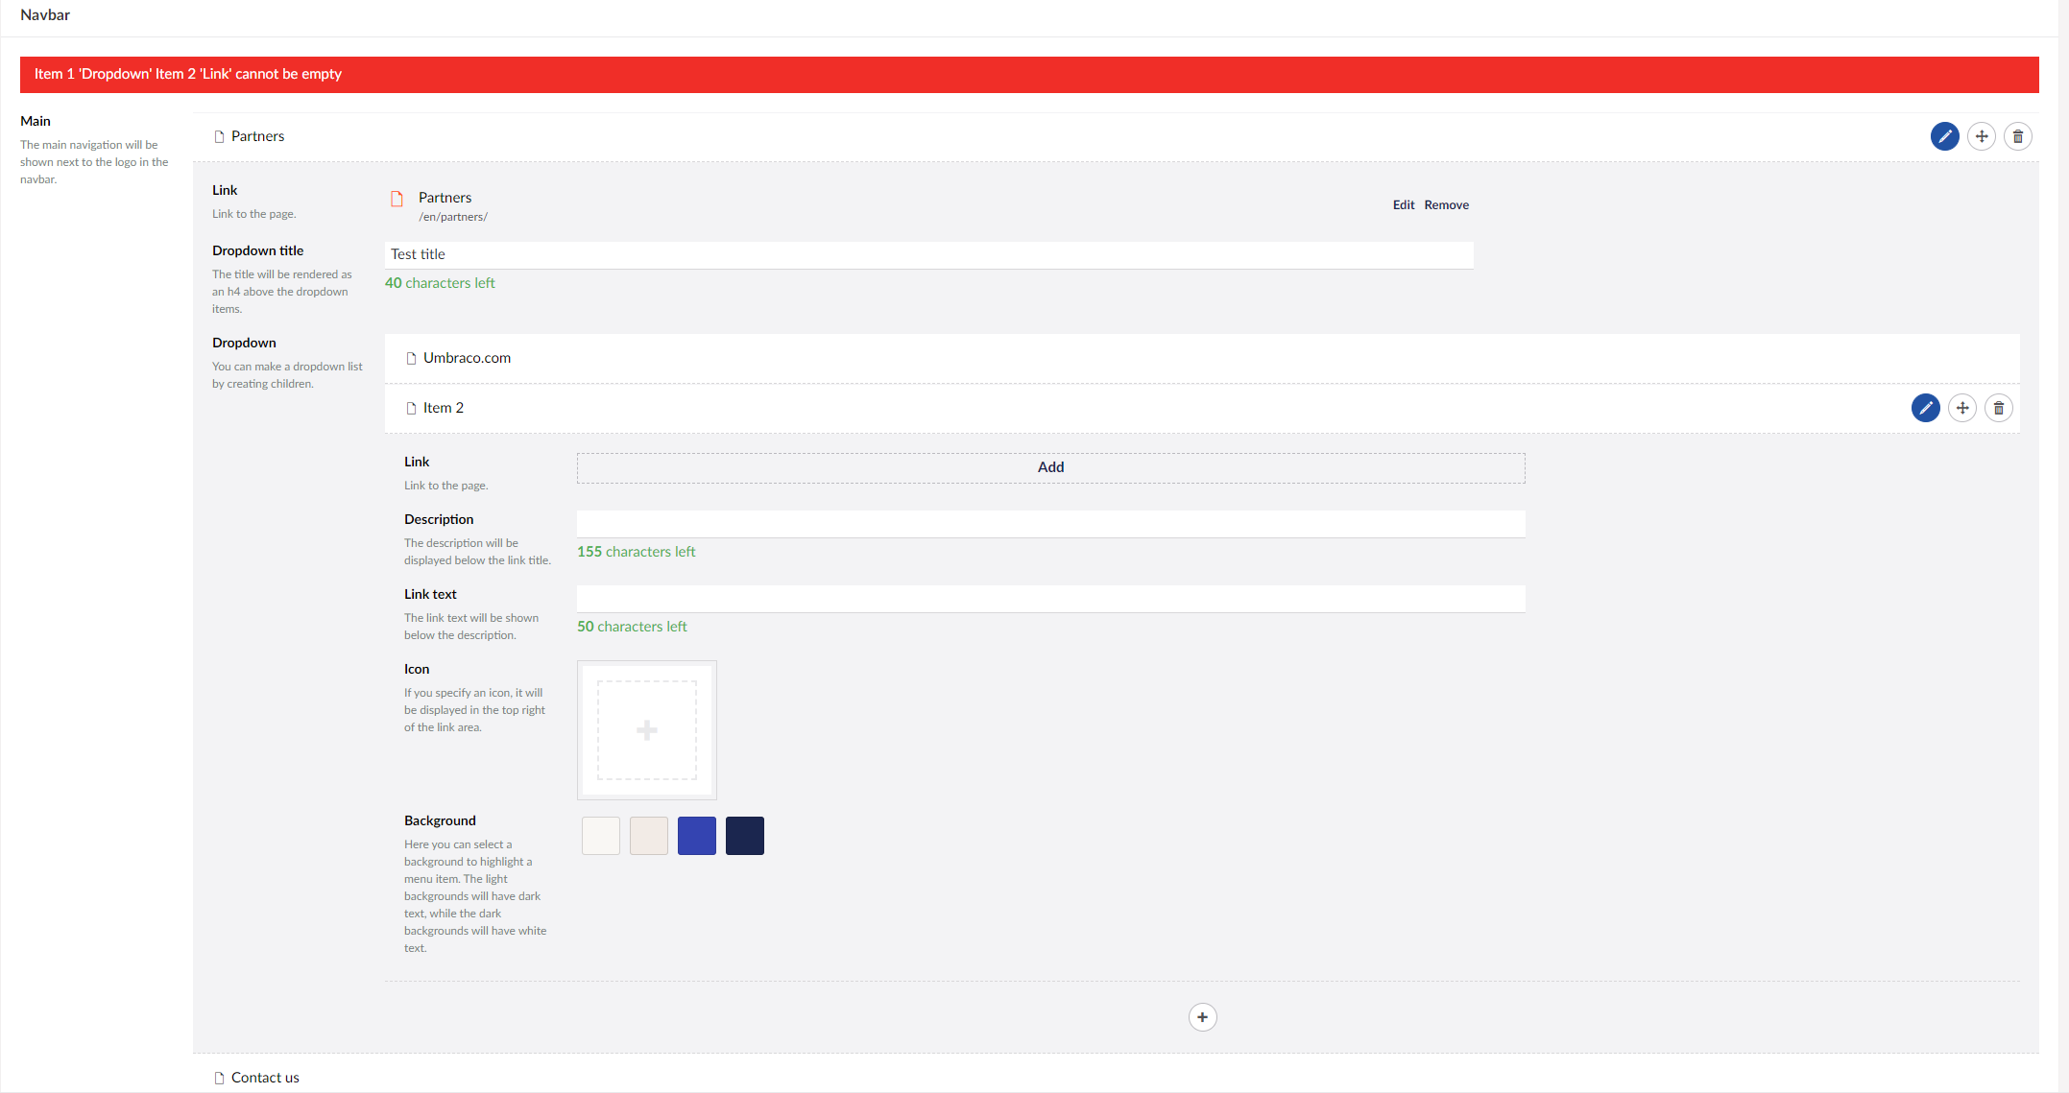
Task: Select the dark navy background swatch
Action: coord(744,836)
